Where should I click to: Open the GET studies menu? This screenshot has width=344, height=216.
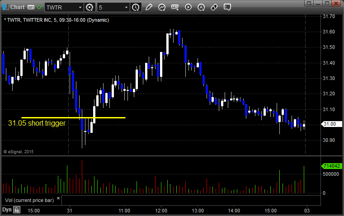[x=175, y=7]
